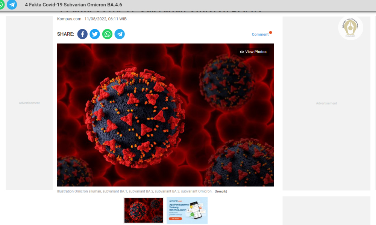
Task: Click the right Advertisement placeholder
Action: coord(326,103)
